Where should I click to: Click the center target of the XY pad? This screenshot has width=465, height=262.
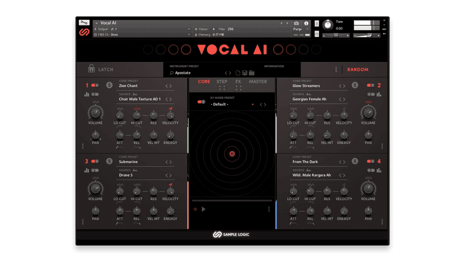(232, 154)
